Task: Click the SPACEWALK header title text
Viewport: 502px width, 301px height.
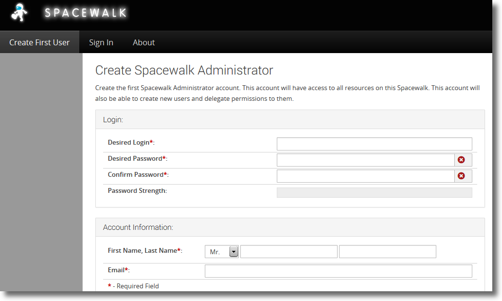Action: point(86,13)
